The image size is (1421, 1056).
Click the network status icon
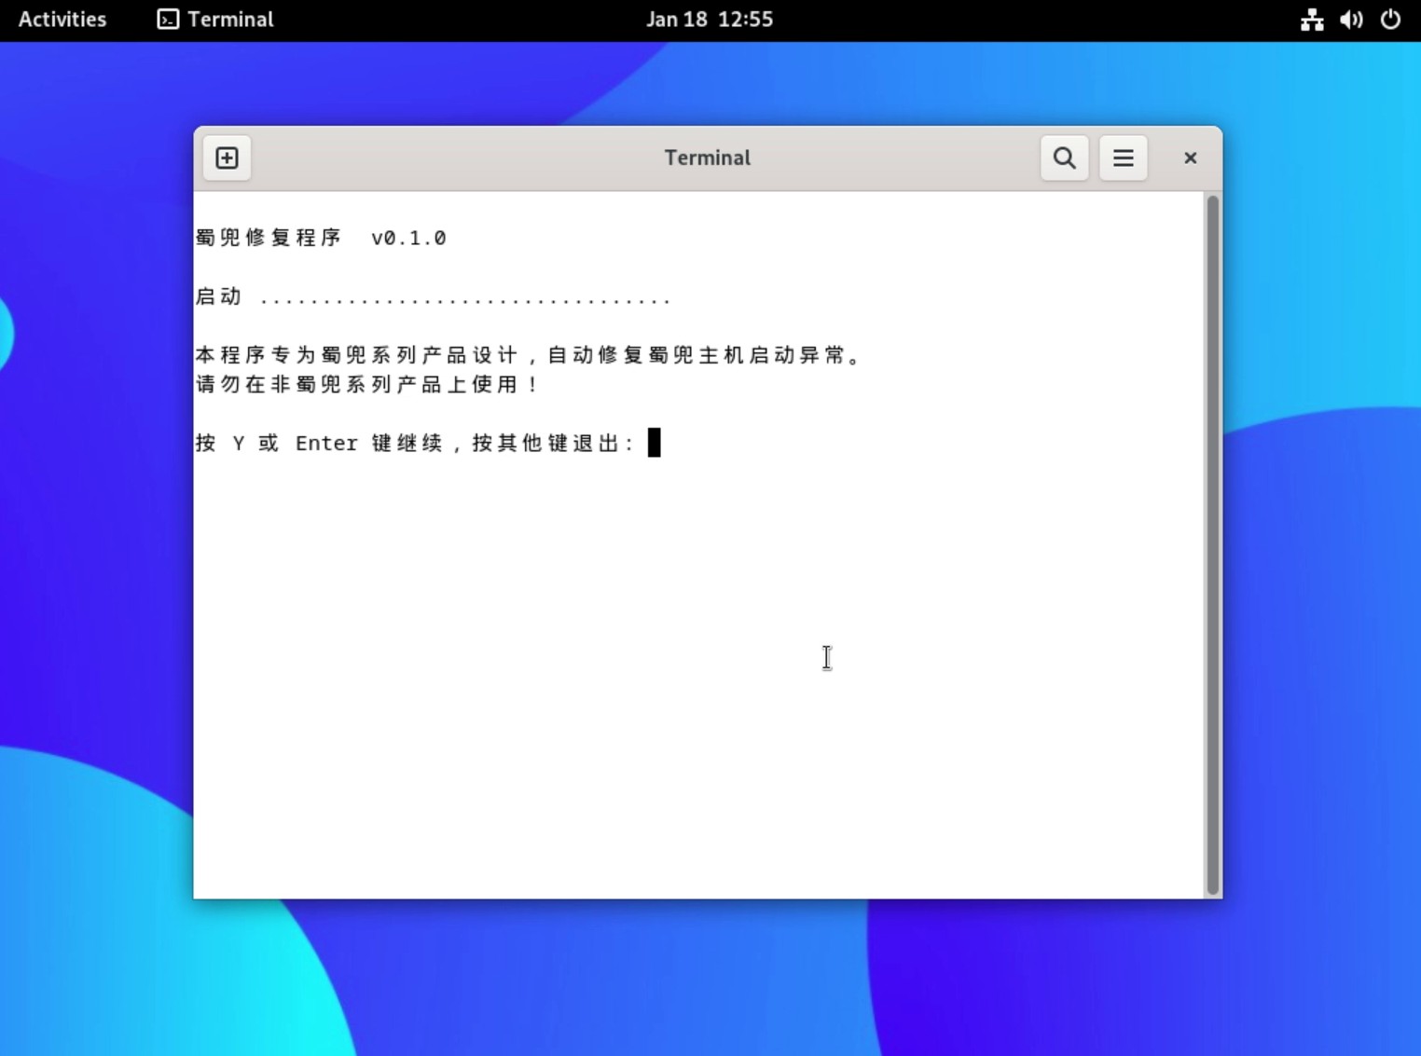1312,20
